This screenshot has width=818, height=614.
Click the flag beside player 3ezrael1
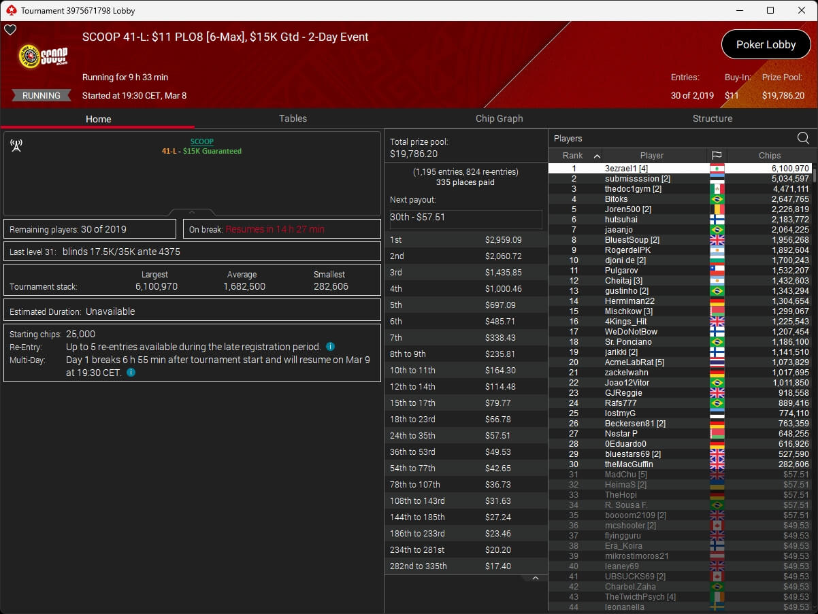[x=717, y=169]
